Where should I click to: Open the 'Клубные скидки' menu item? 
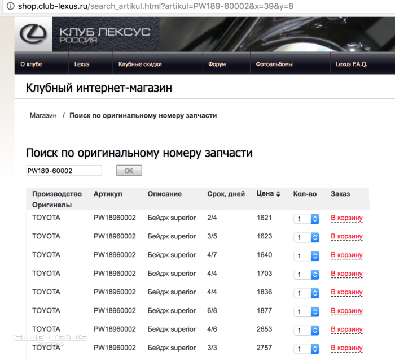pyautogui.click(x=140, y=64)
